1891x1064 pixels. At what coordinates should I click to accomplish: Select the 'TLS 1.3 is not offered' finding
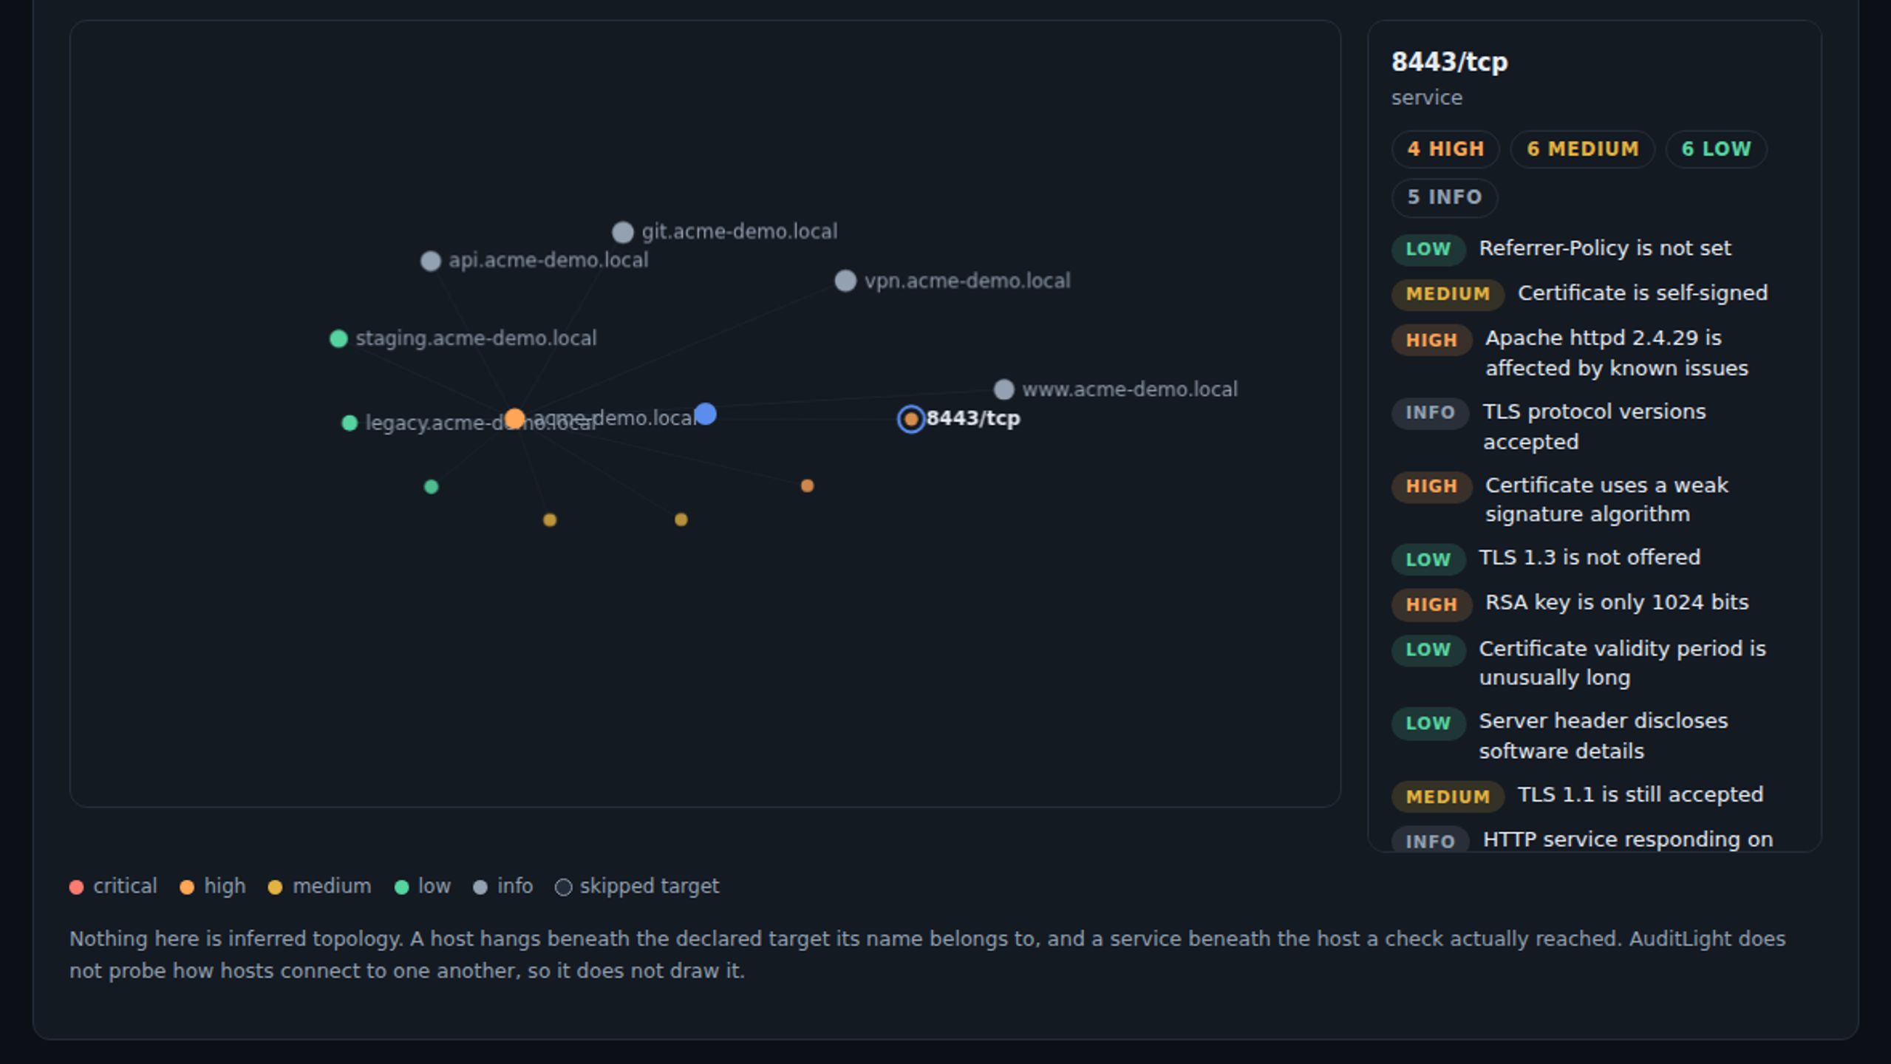tap(1595, 558)
